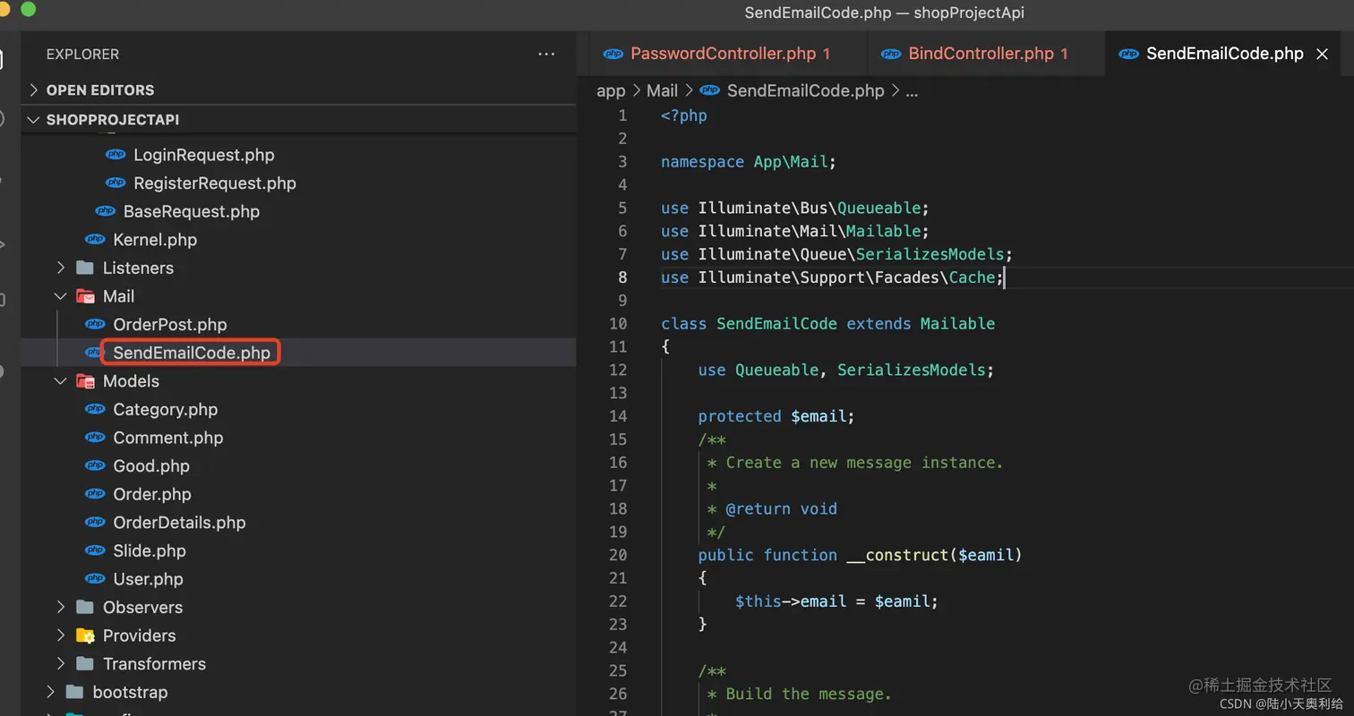Image resolution: width=1354 pixels, height=716 pixels.
Task: Click the Listeners folder icon
Action: (86, 268)
